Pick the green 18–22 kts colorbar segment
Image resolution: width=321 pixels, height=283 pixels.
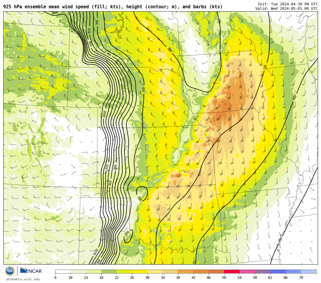[x=109, y=271]
